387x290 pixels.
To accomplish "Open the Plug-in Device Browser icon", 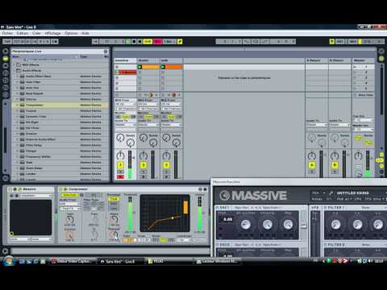I will click(x=6, y=66).
